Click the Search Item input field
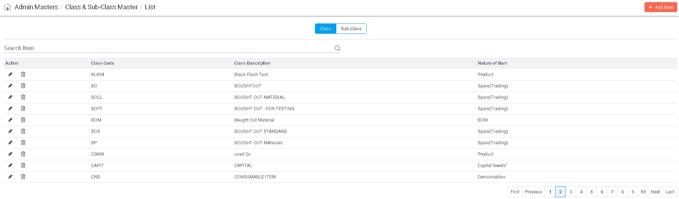 (x=167, y=48)
